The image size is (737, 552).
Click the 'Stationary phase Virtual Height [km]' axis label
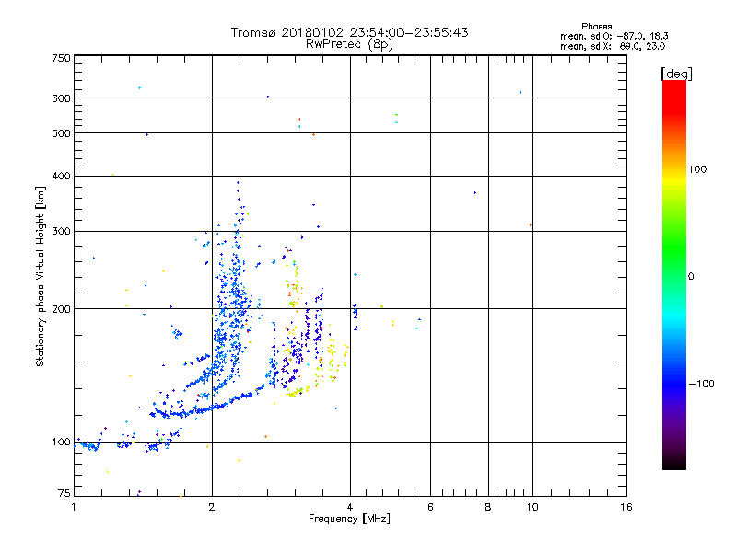tap(40, 276)
